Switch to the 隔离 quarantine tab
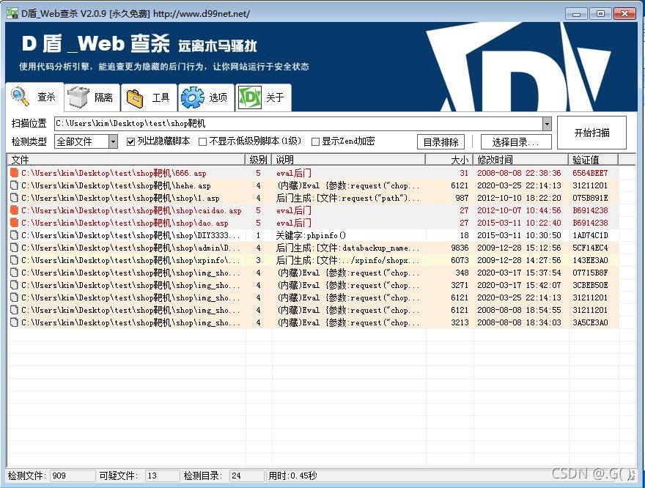 coord(92,97)
